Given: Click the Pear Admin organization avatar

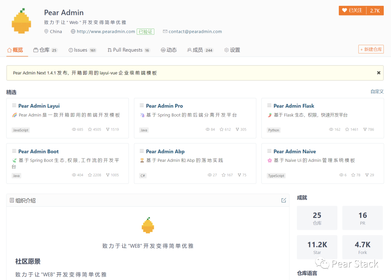Looking at the screenshot, I should (x=21, y=21).
